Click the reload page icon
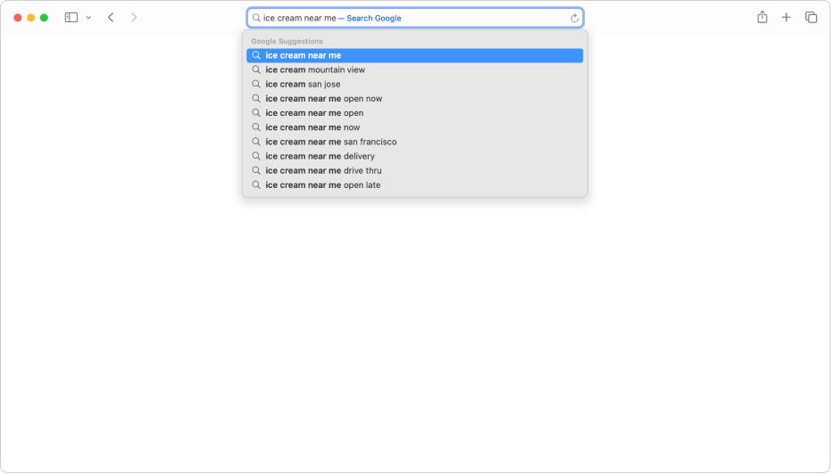This screenshot has height=474, width=832. point(575,18)
